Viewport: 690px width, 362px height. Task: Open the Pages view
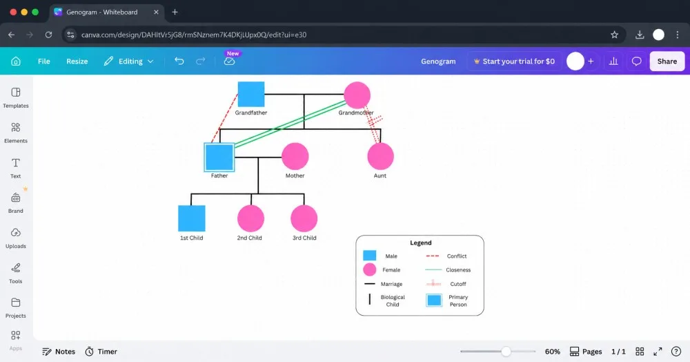586,352
